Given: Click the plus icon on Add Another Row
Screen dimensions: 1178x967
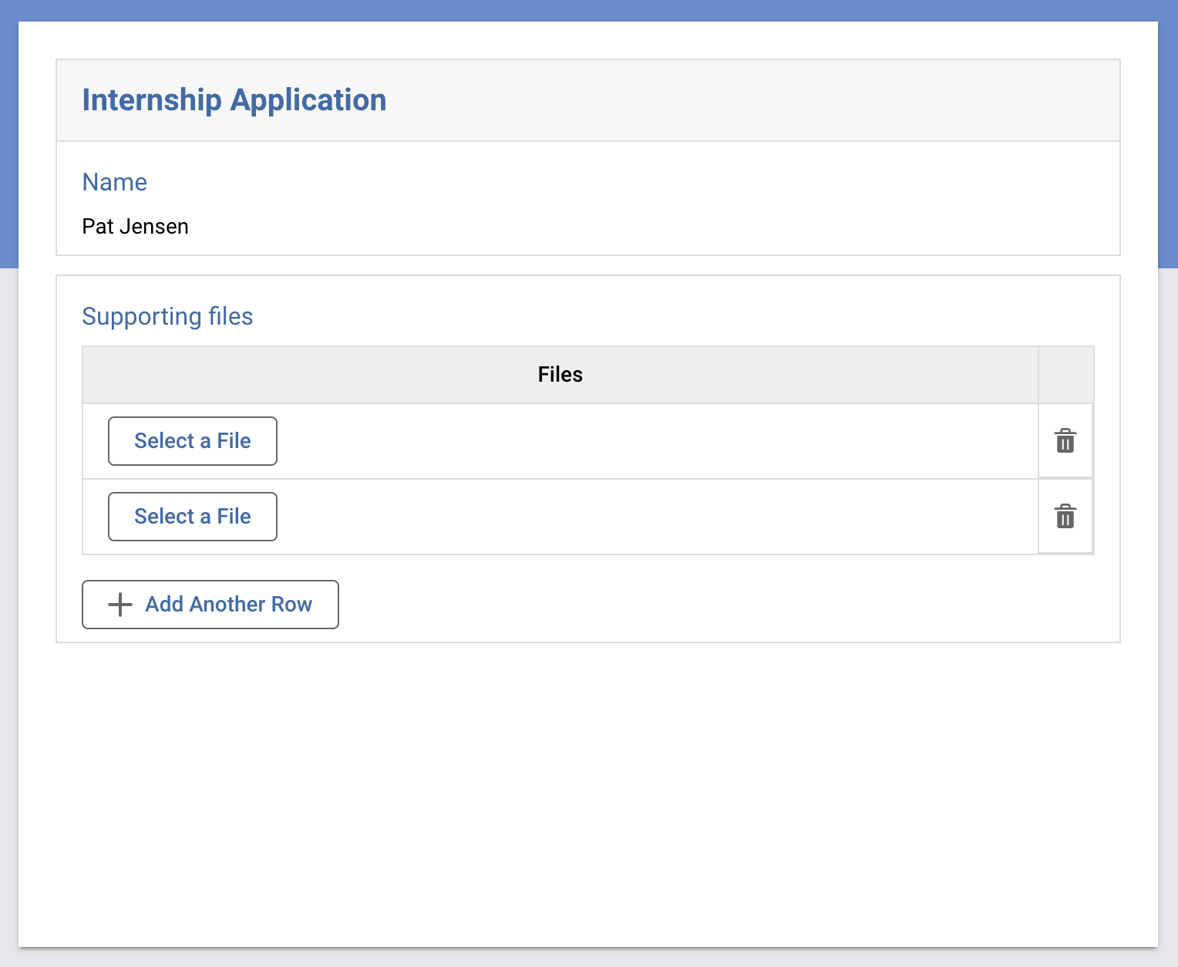Looking at the screenshot, I should [x=119, y=605].
